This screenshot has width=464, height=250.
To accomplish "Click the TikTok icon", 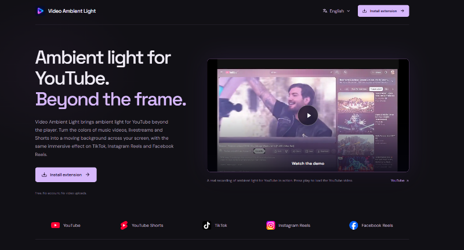I will 206,225.
